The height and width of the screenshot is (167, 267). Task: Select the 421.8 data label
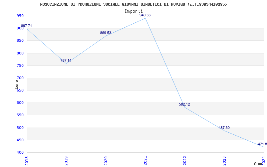pos(262,144)
